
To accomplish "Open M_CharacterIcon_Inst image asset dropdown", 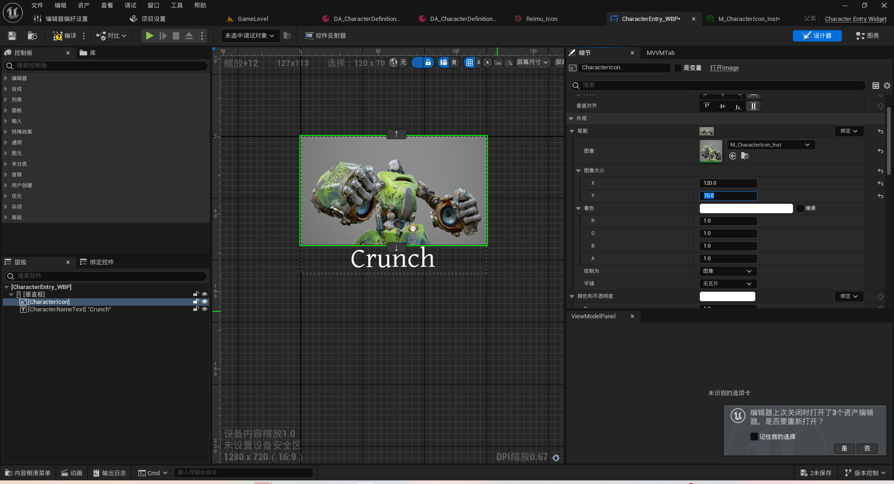I will click(x=771, y=145).
